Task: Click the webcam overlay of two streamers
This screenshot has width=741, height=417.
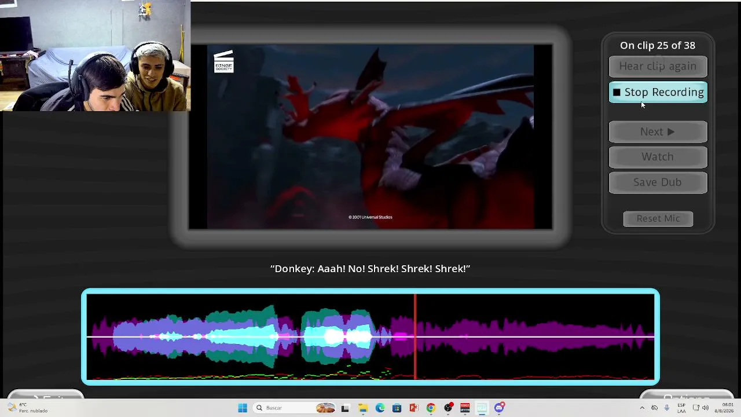Action: [x=95, y=56]
